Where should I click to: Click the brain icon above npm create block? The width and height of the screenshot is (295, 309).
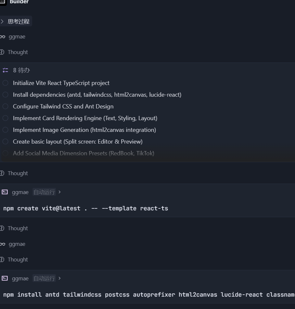[x=2, y=173]
